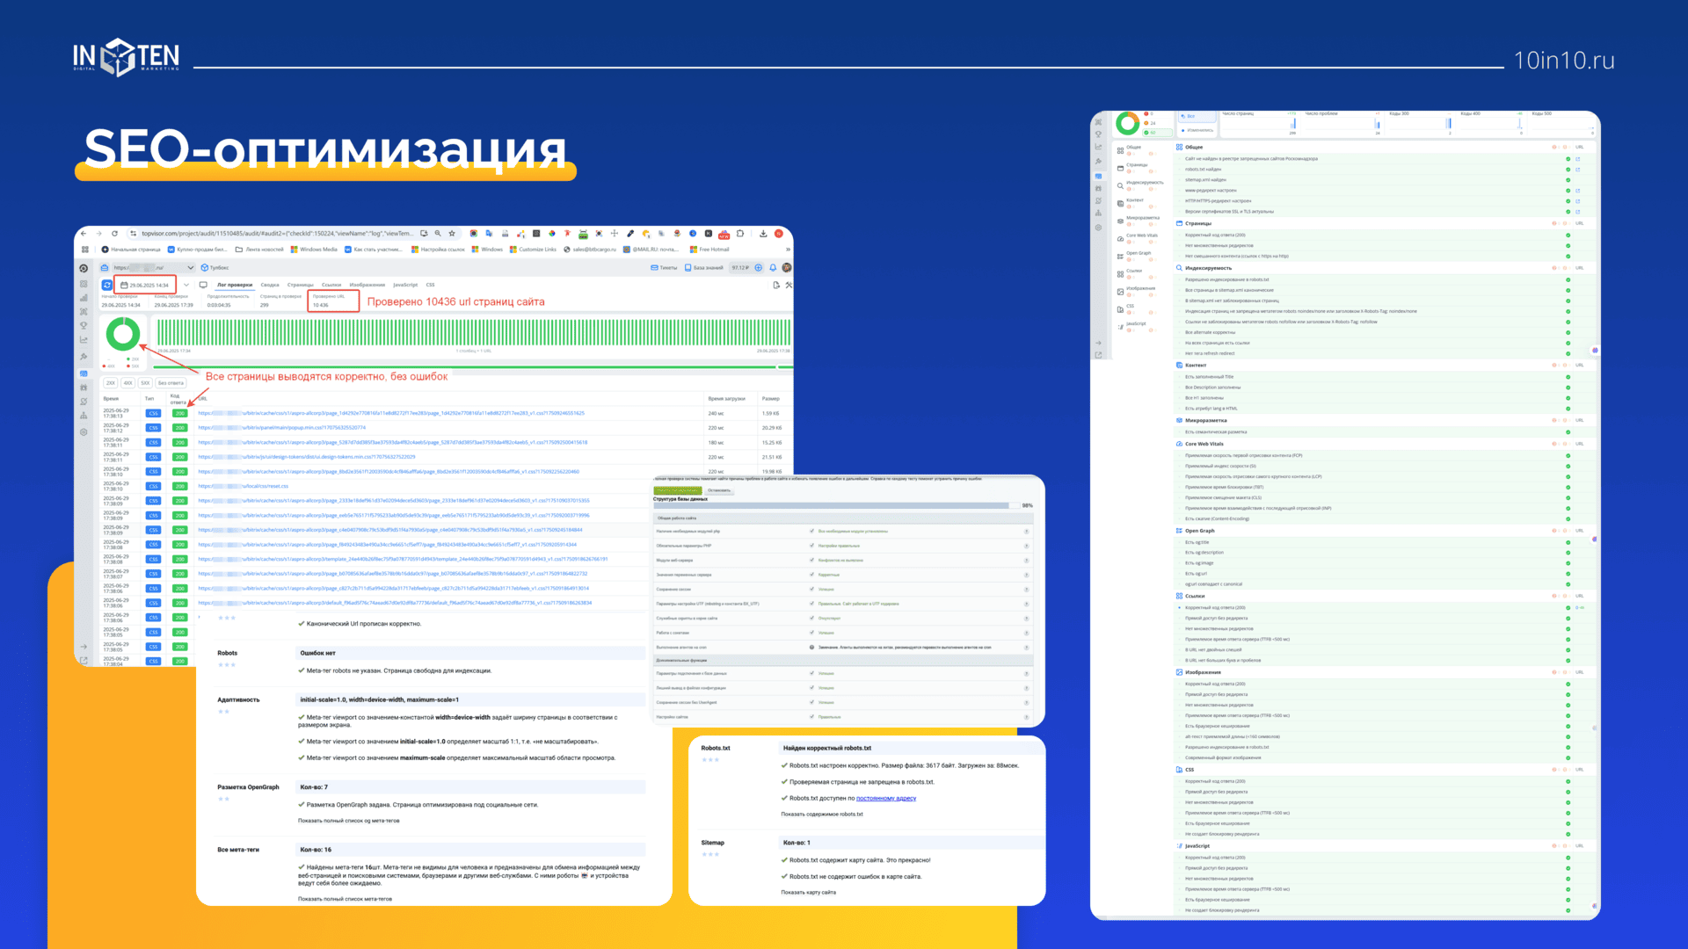Click the постоянному адресу robots.txt link
This screenshot has height=949, width=1688.
point(886,798)
